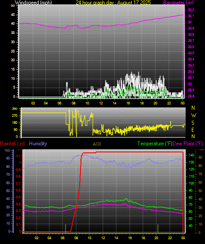
Task: Click the 0.5 rainfall axis value
Action: pyautogui.click(x=18, y=197)
